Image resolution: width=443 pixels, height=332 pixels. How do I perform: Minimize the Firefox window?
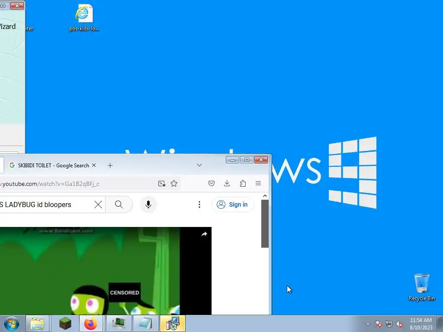pos(232,160)
